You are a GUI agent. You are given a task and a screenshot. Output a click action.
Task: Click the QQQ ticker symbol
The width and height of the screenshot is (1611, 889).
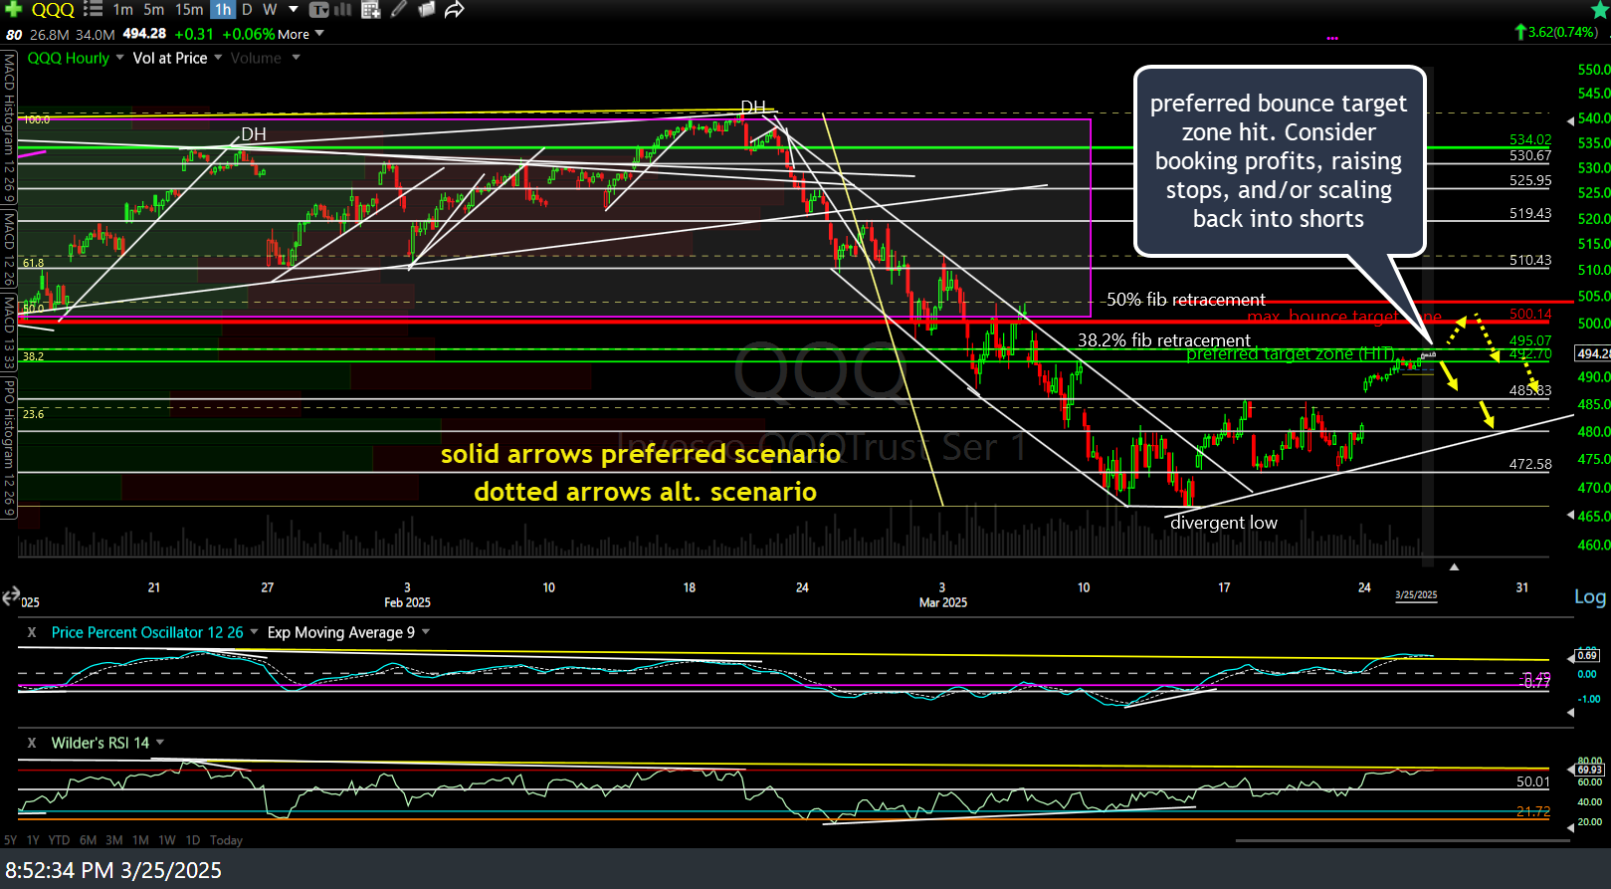click(x=53, y=10)
